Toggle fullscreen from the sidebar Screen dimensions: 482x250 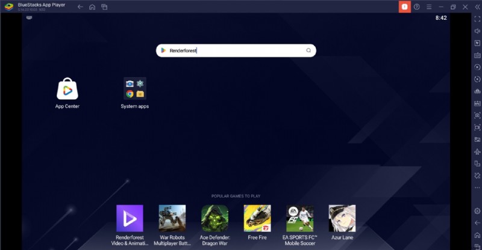pos(477,19)
